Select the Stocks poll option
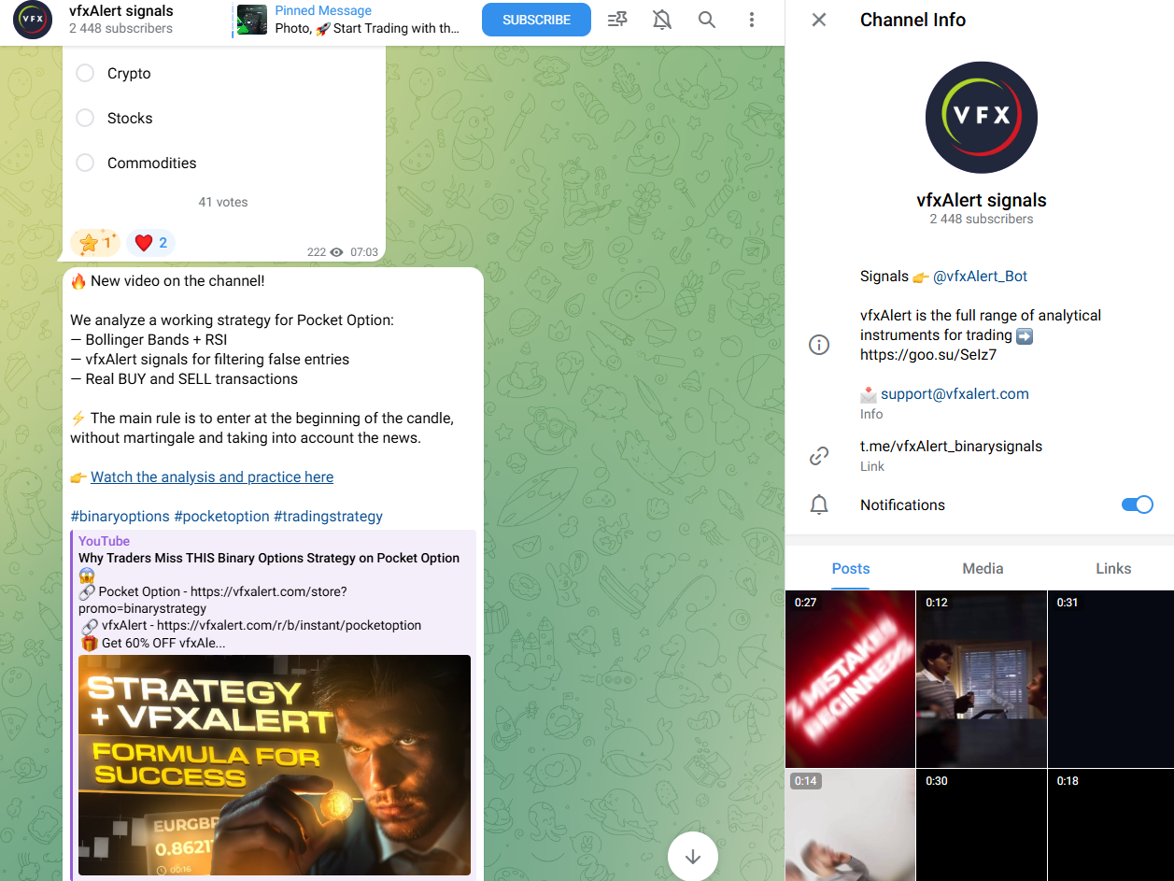Viewport: 1174px width, 881px height. pyautogui.click(x=85, y=118)
